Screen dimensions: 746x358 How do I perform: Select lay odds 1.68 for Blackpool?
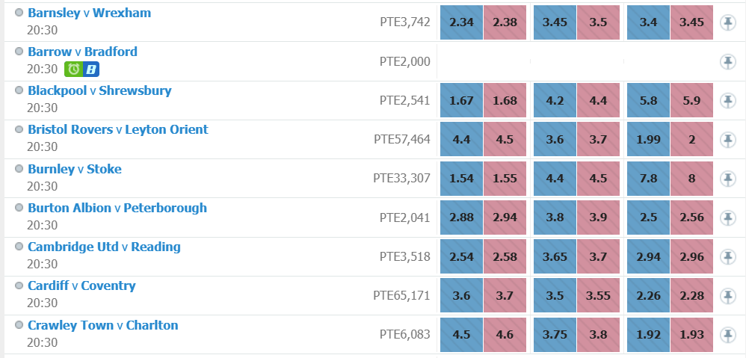tap(505, 100)
